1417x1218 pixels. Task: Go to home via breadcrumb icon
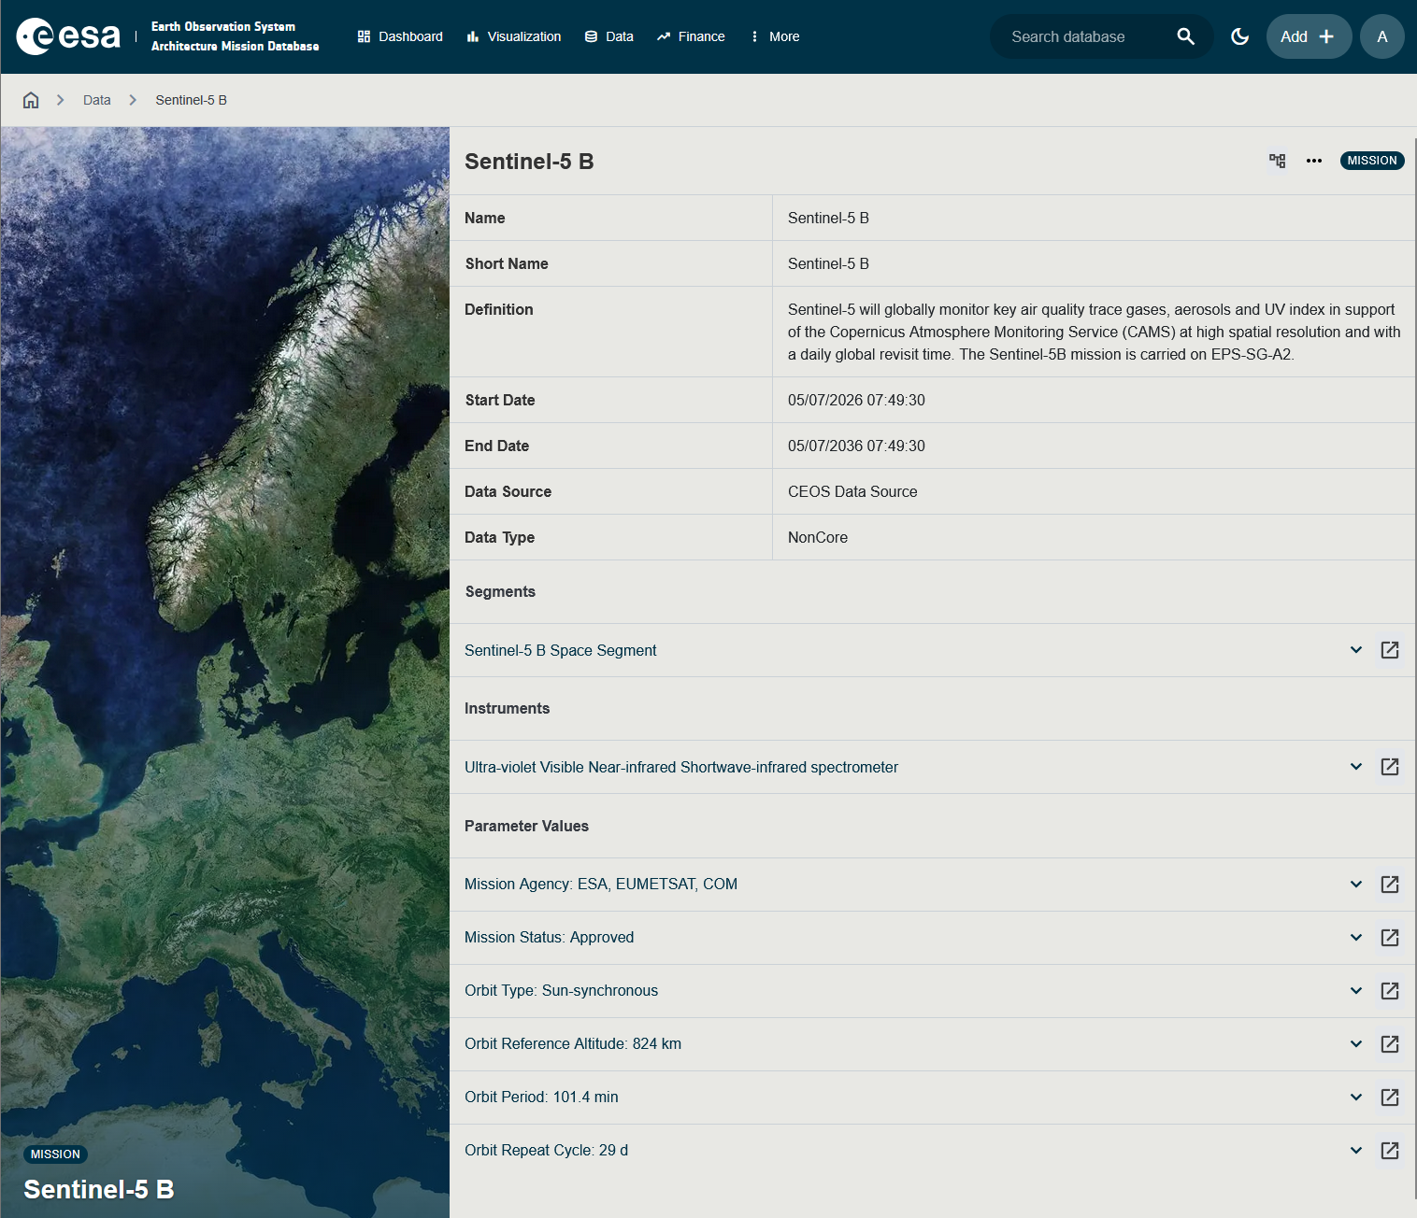[x=31, y=100]
